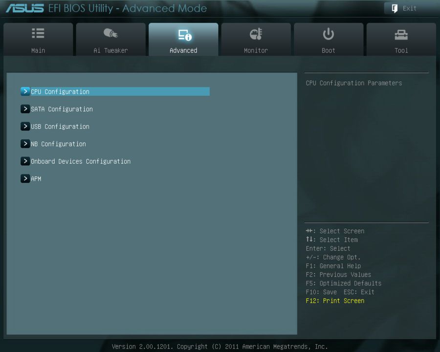This screenshot has width=440, height=352.
Task: Select the Main section list icon
Action: [38, 33]
